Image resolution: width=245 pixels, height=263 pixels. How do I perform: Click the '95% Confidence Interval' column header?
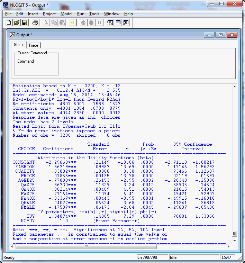(192, 146)
